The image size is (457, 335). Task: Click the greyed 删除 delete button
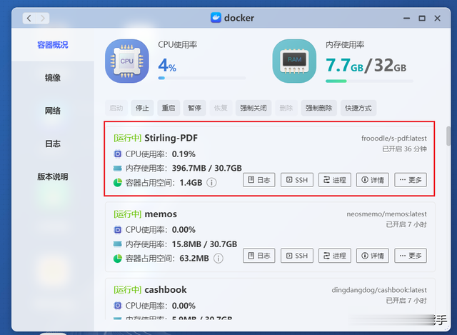coord(286,108)
